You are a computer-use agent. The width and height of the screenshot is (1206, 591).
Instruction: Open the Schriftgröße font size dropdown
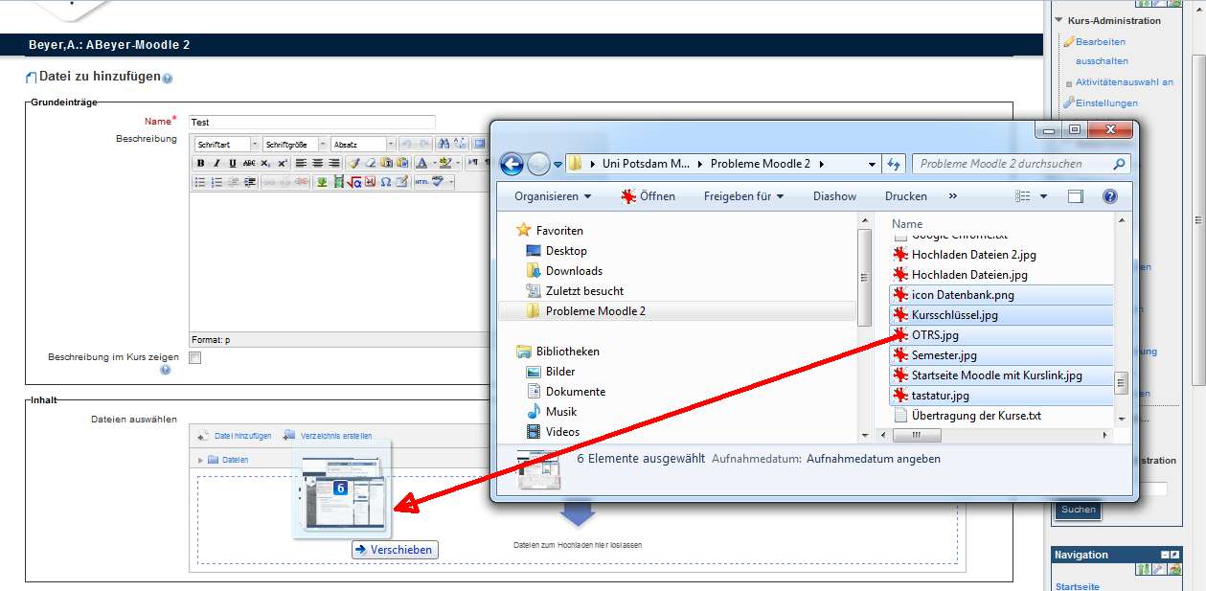295,145
